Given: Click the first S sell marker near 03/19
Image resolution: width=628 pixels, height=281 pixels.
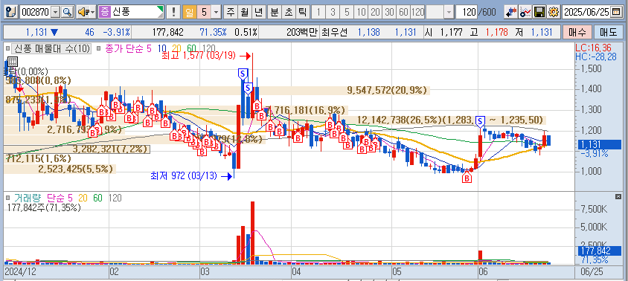Looking at the screenshot, I should point(243,74).
